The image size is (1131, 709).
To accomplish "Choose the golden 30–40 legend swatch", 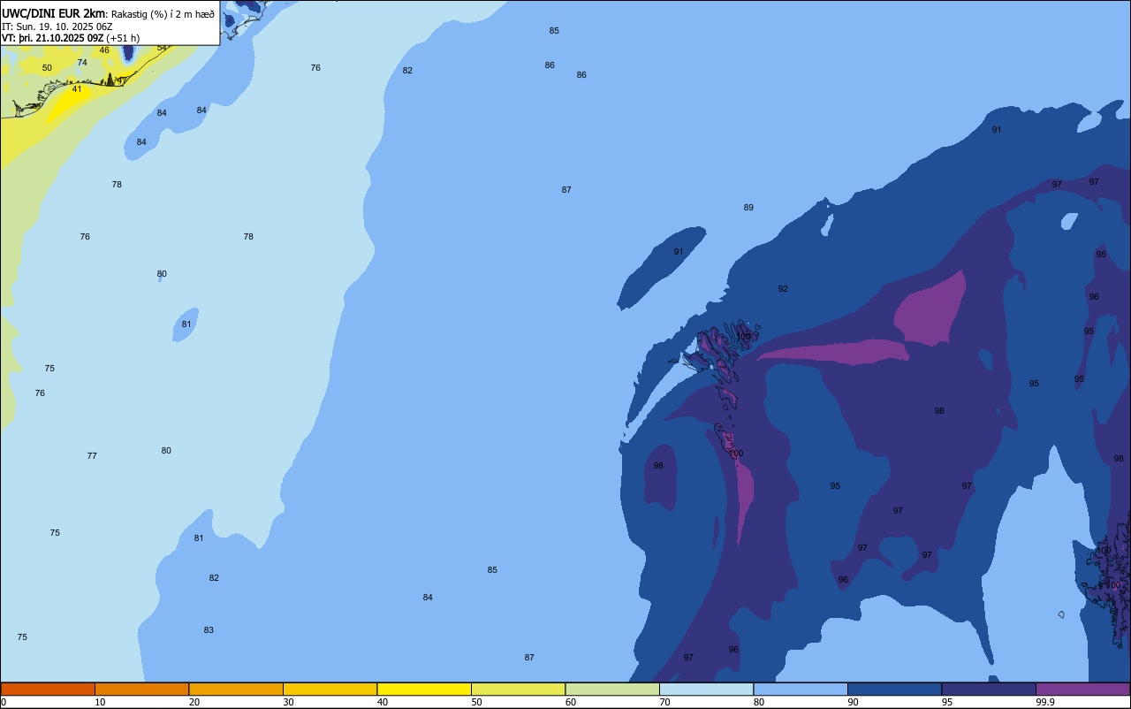I will click(330, 689).
